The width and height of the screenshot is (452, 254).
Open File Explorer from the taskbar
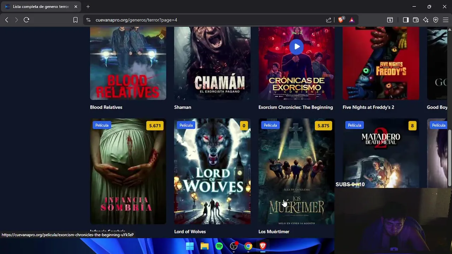click(204, 246)
